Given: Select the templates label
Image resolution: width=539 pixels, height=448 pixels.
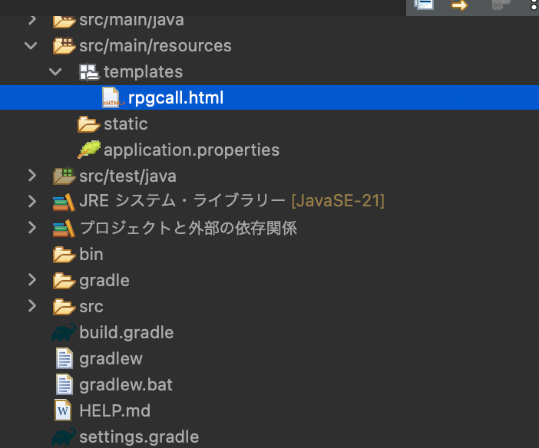Looking at the screenshot, I should [144, 72].
